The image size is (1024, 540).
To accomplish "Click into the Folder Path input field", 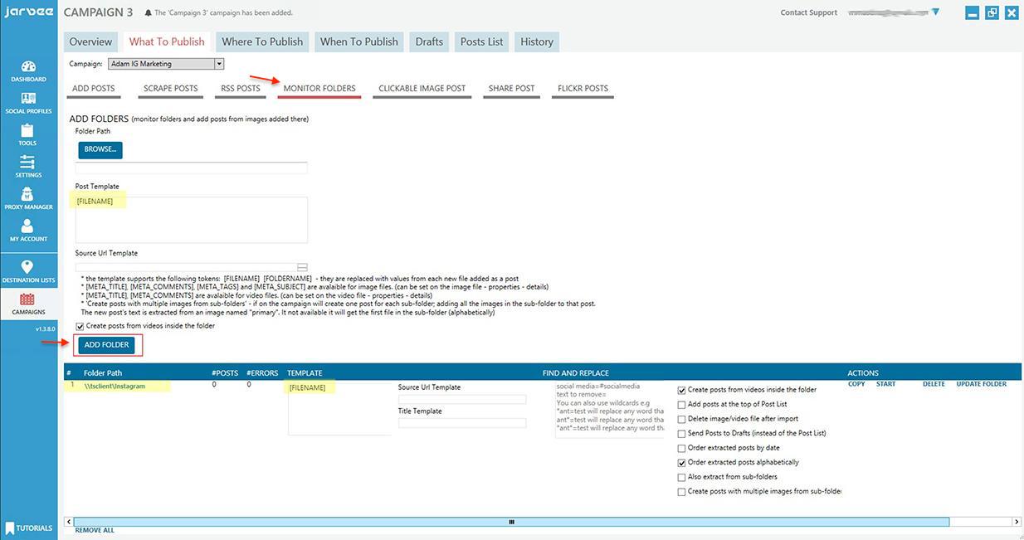I will (x=191, y=168).
